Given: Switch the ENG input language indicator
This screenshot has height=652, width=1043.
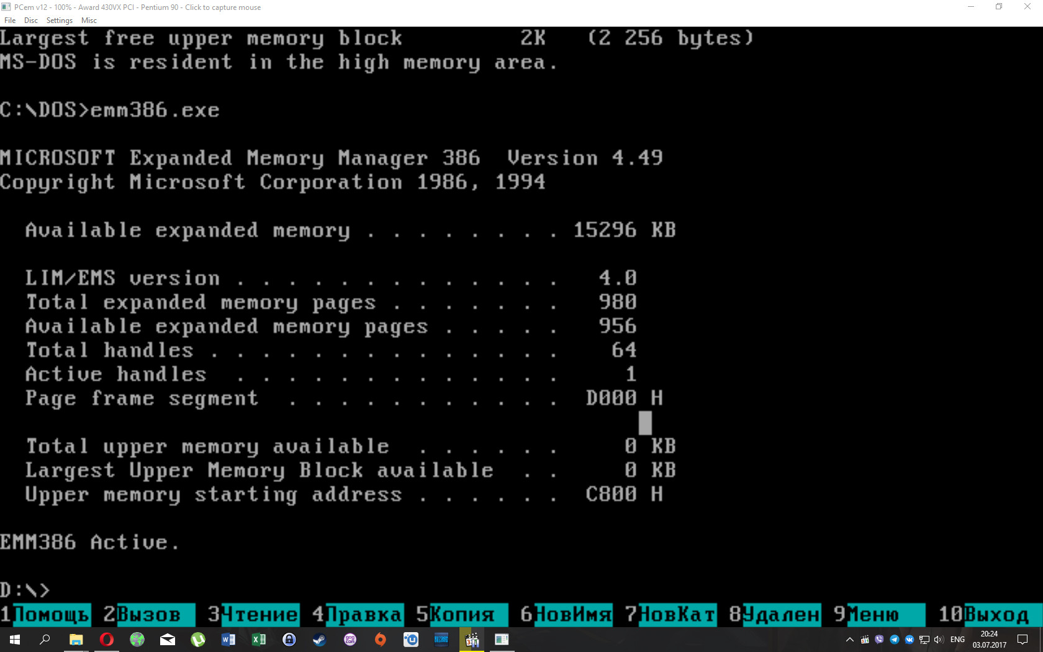Looking at the screenshot, I should 957,640.
